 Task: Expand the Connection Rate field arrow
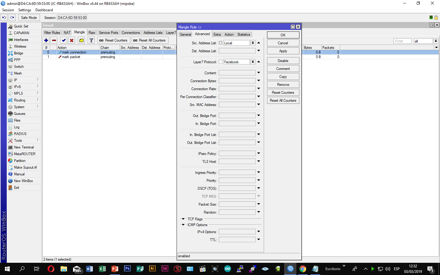point(258,89)
